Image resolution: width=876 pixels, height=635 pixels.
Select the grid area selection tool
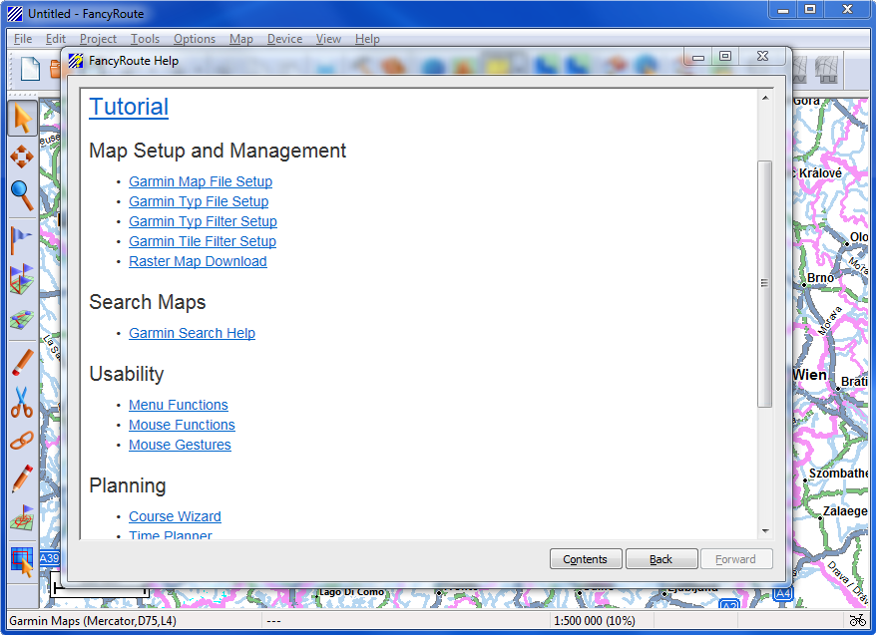click(22, 561)
